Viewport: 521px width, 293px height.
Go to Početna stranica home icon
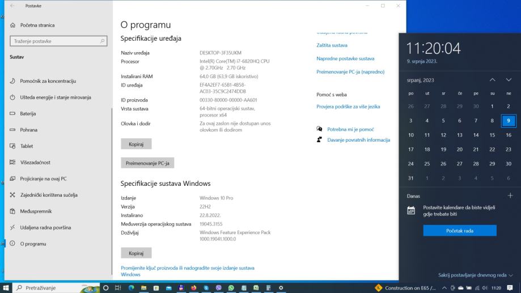(12, 26)
